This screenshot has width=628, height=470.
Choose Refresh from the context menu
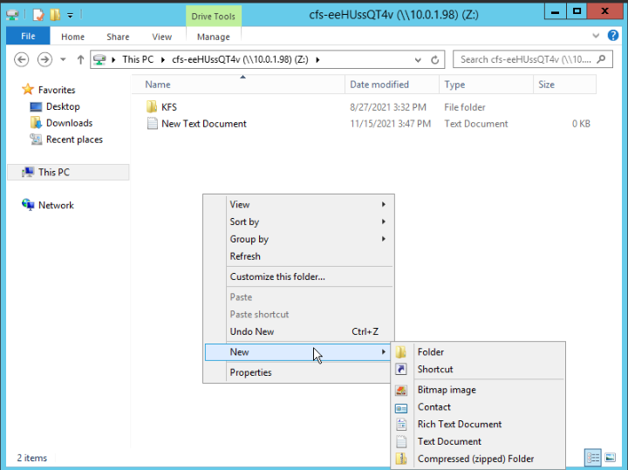coord(298,256)
